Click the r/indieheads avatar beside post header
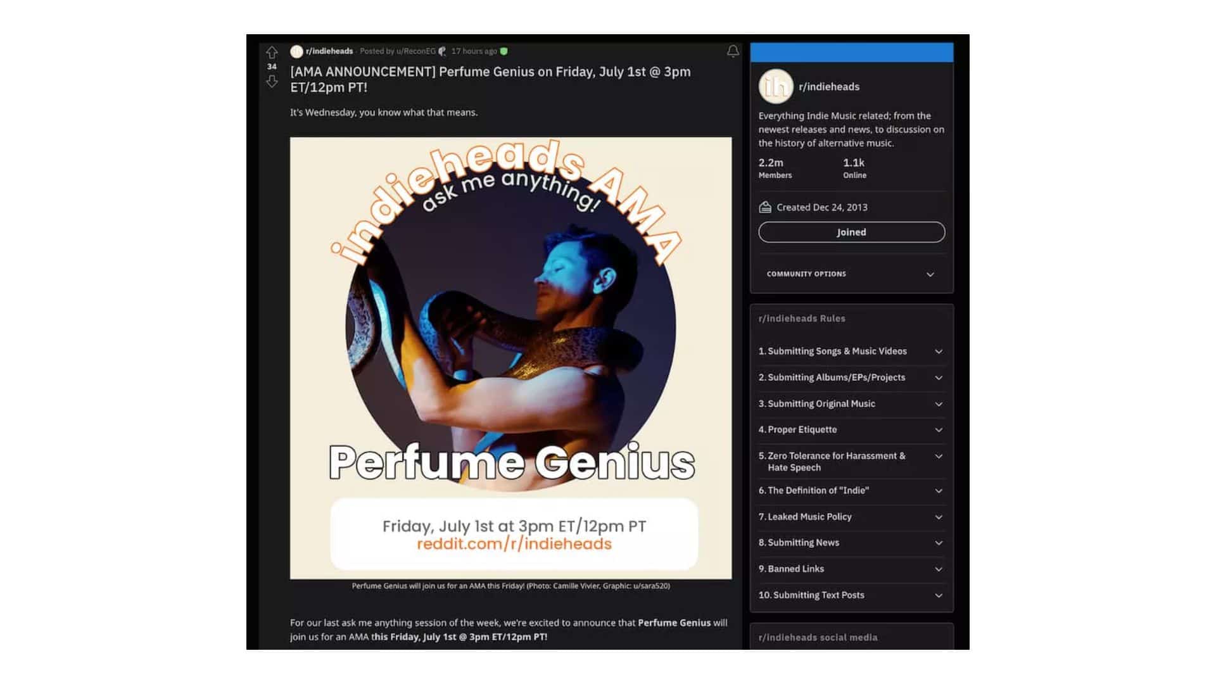This screenshot has height=684, width=1216. 296,51
